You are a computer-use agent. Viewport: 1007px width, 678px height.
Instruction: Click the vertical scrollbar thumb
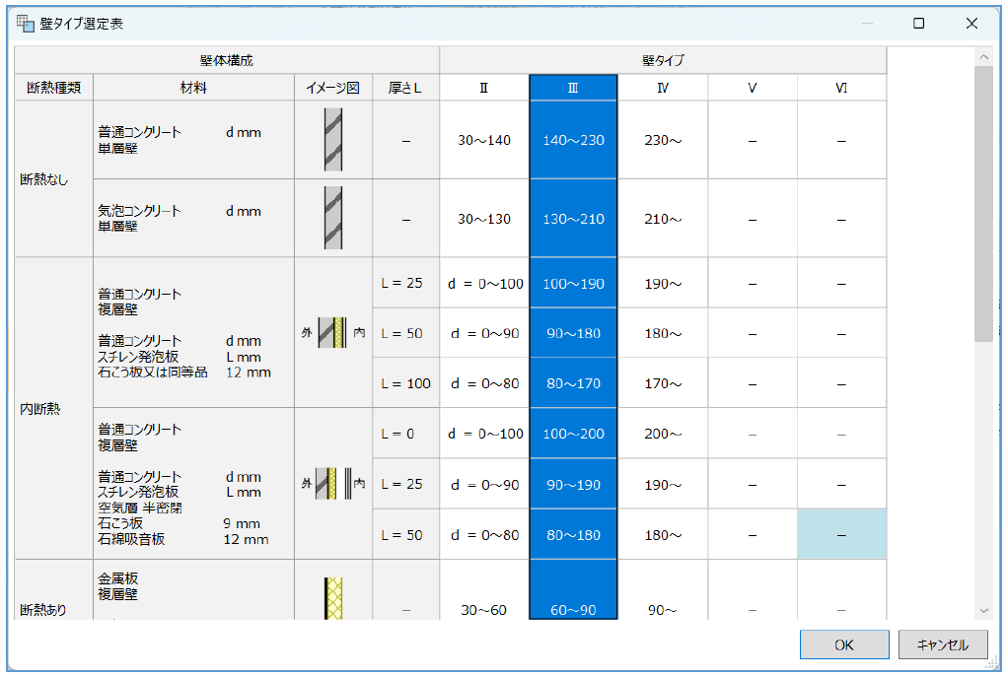[x=983, y=203]
